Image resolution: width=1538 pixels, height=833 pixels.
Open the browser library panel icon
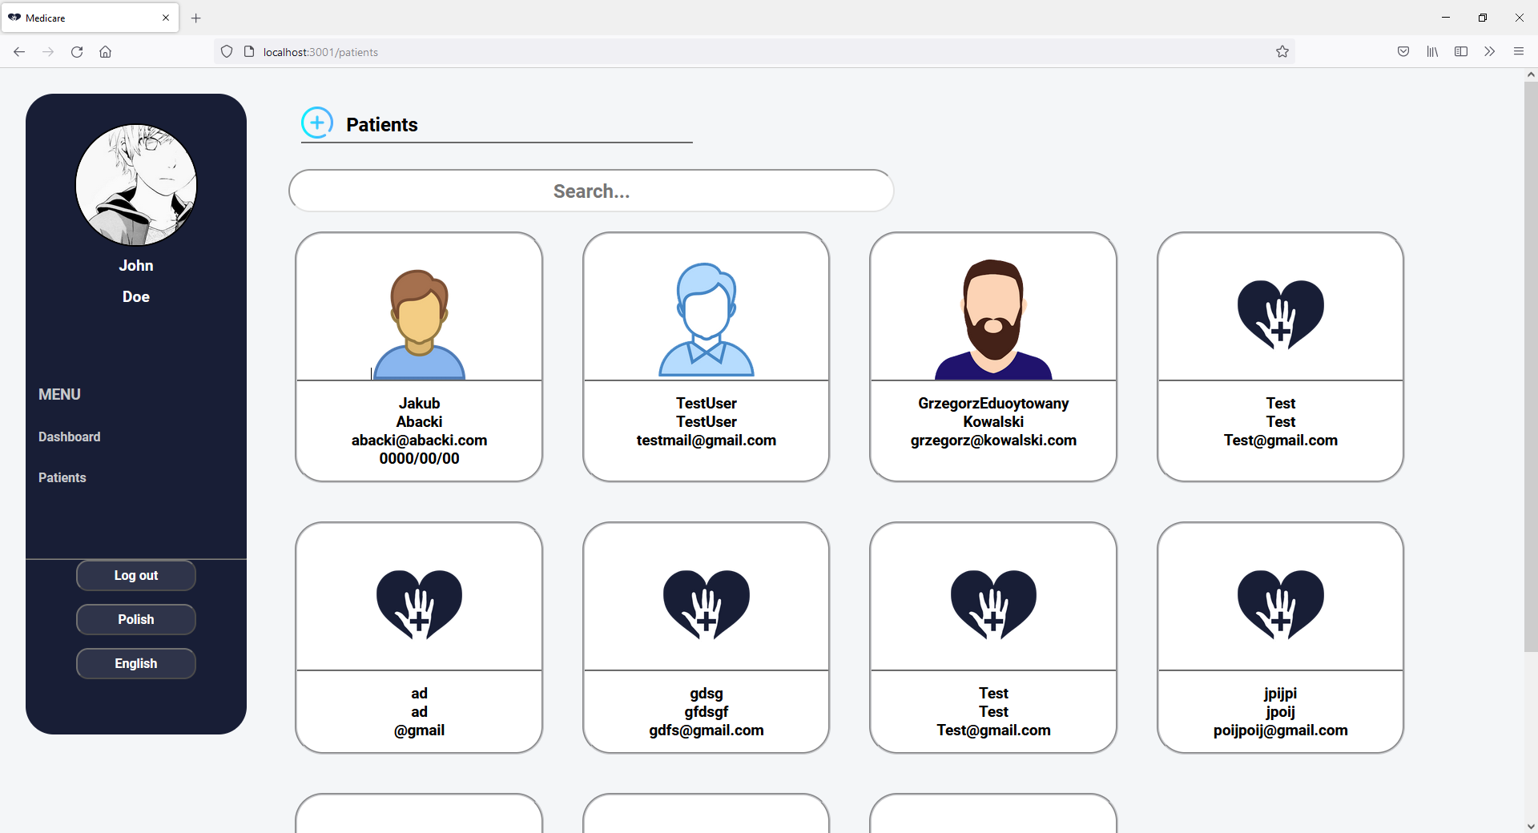[x=1432, y=51]
